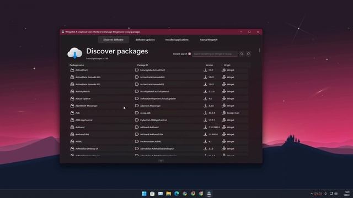Click the tag icon beside ActivityWatch.ActivityWatch
The height and width of the screenshot is (198, 353).
pos(137,92)
